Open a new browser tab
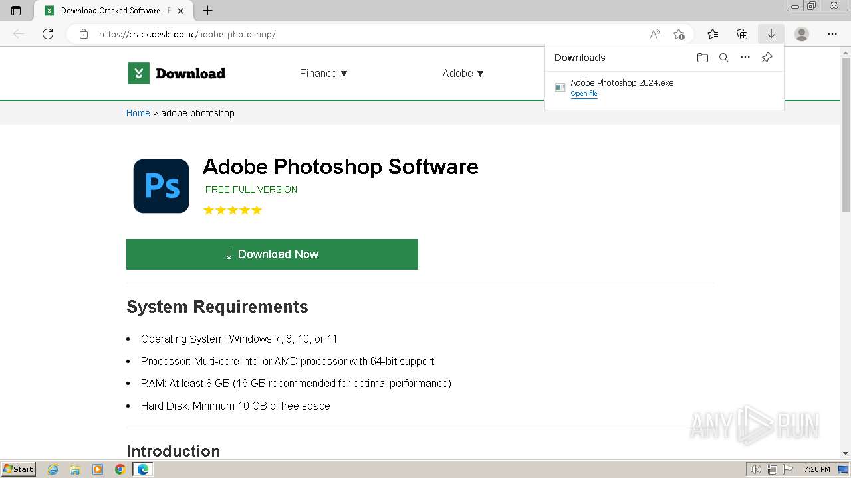This screenshot has height=478, width=851. 207,11
